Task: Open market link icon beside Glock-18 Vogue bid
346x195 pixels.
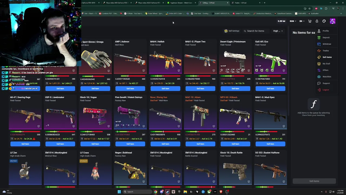Action: (82, 139)
